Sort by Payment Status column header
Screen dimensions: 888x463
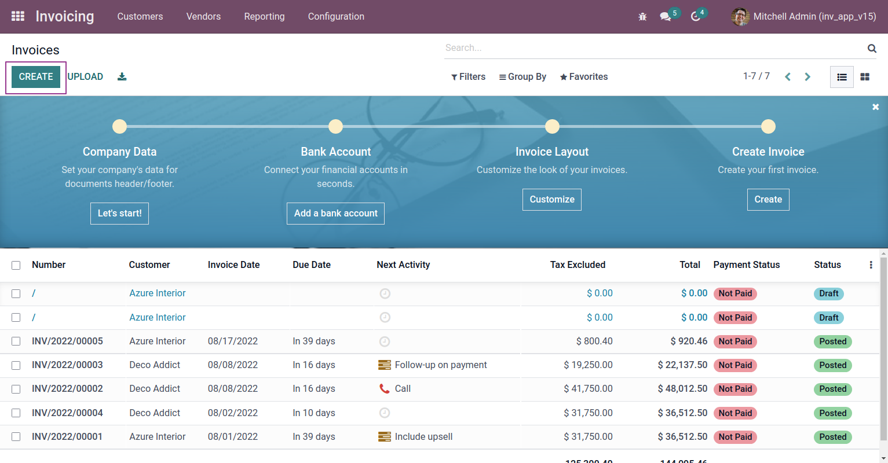[747, 265]
